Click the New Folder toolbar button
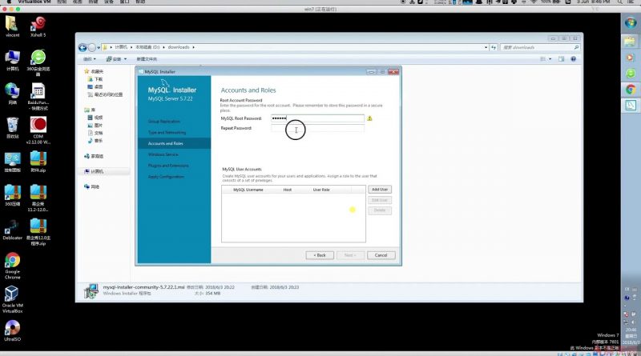The height and width of the screenshot is (356, 641). 147,59
